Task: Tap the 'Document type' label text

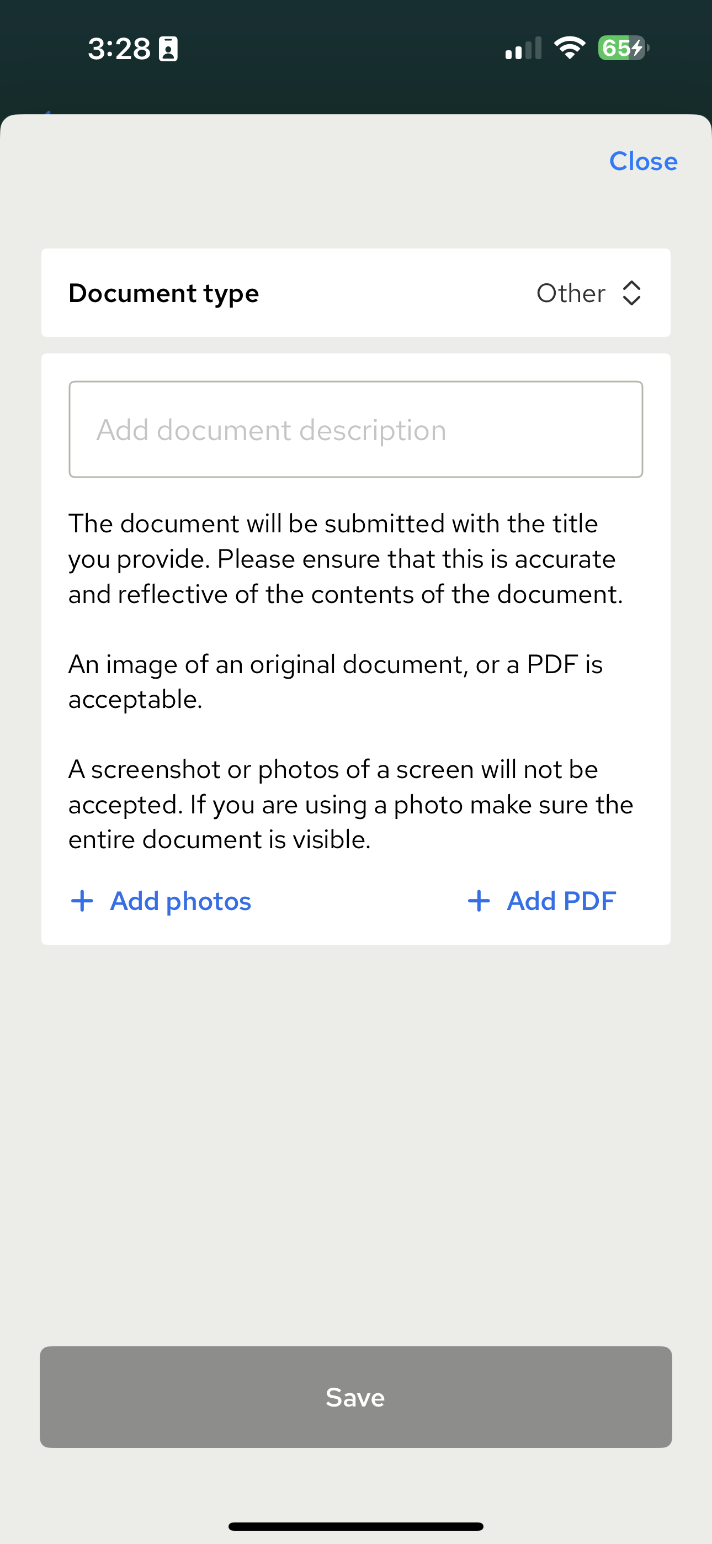Action: (163, 293)
